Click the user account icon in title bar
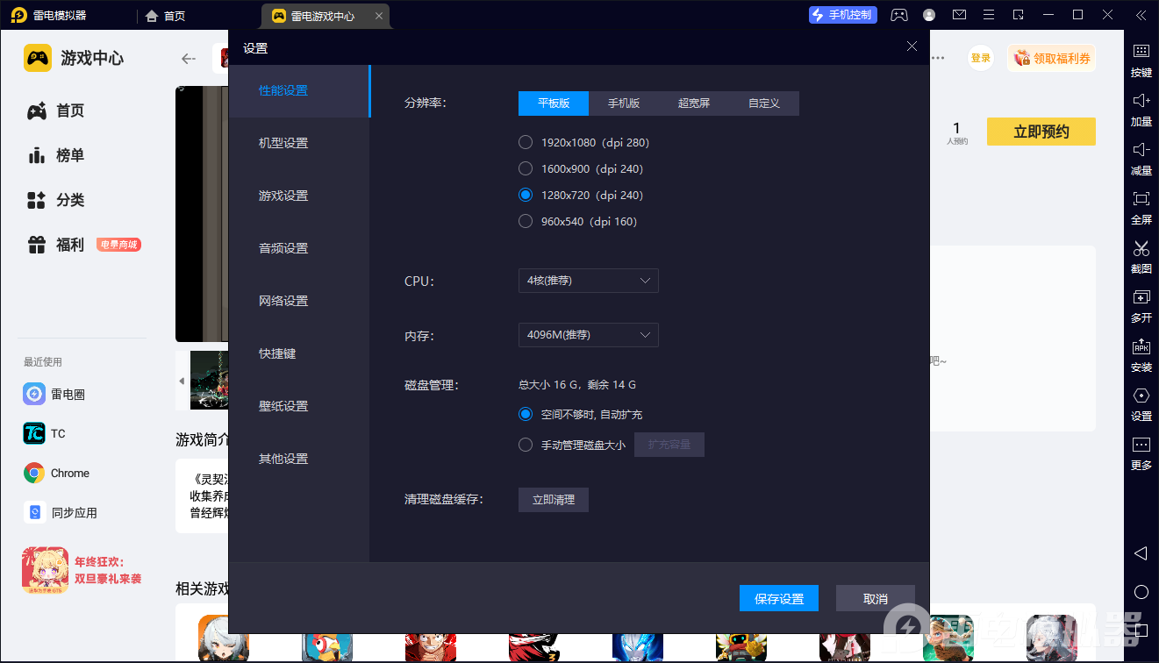Image resolution: width=1159 pixels, height=663 pixels. pos(929,15)
